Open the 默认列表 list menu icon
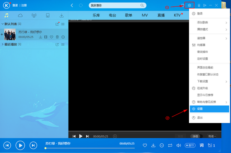Image resolution: width=231 pixels, height=153 pixels. [x=63, y=24]
